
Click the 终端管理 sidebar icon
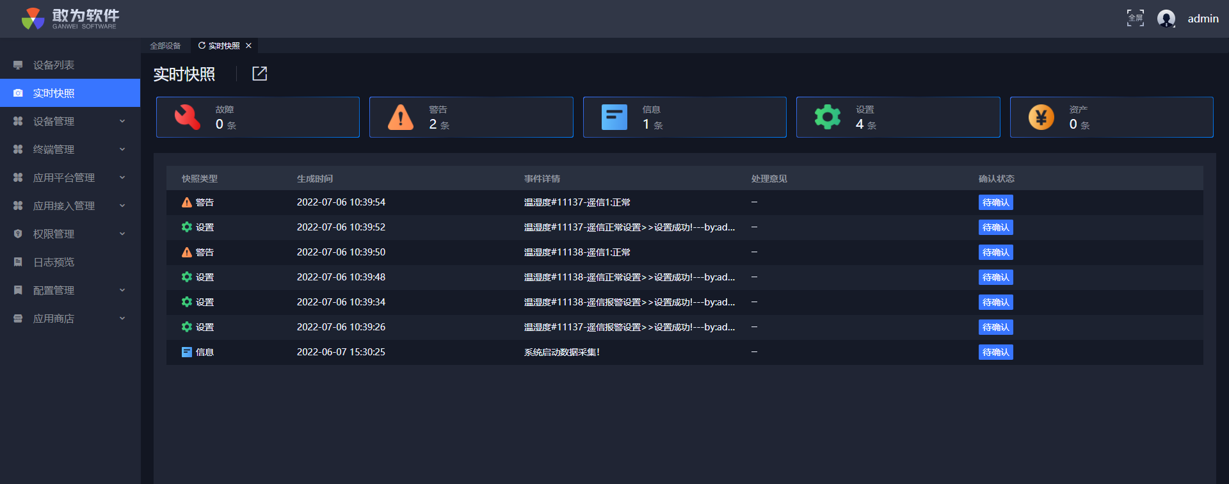pyautogui.click(x=18, y=149)
